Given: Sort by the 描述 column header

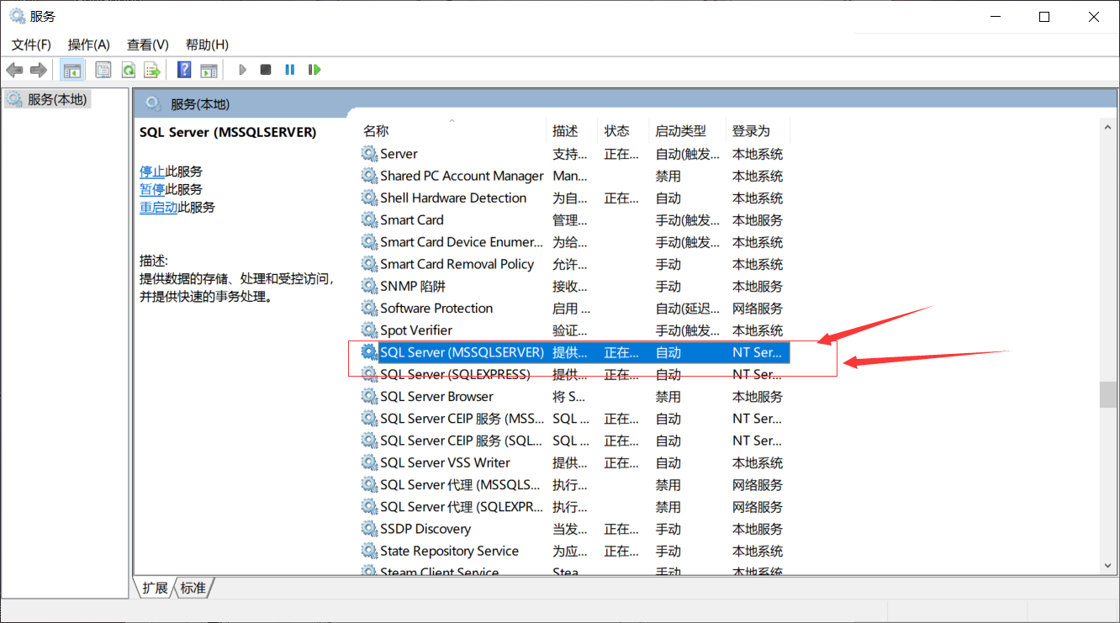Looking at the screenshot, I should click(x=573, y=131).
